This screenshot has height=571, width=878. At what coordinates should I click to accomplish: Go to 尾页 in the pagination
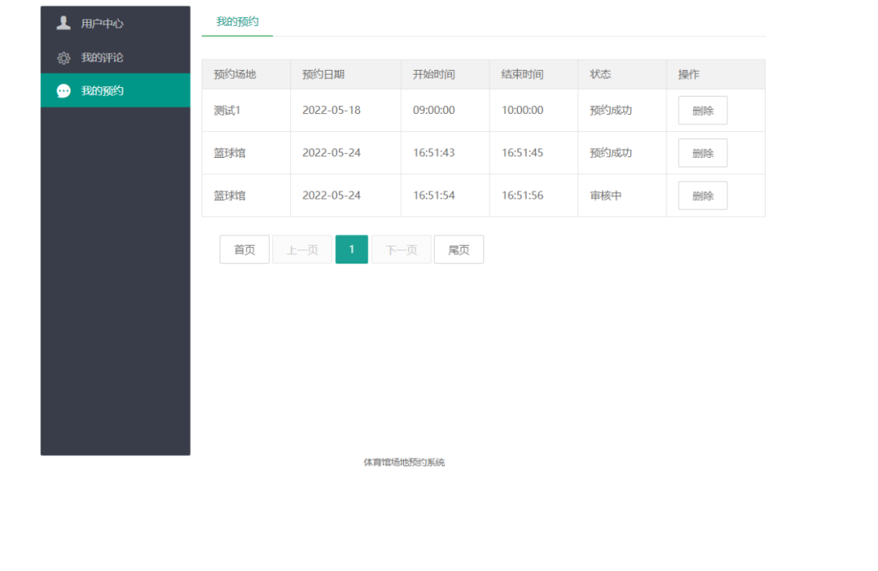tap(459, 250)
